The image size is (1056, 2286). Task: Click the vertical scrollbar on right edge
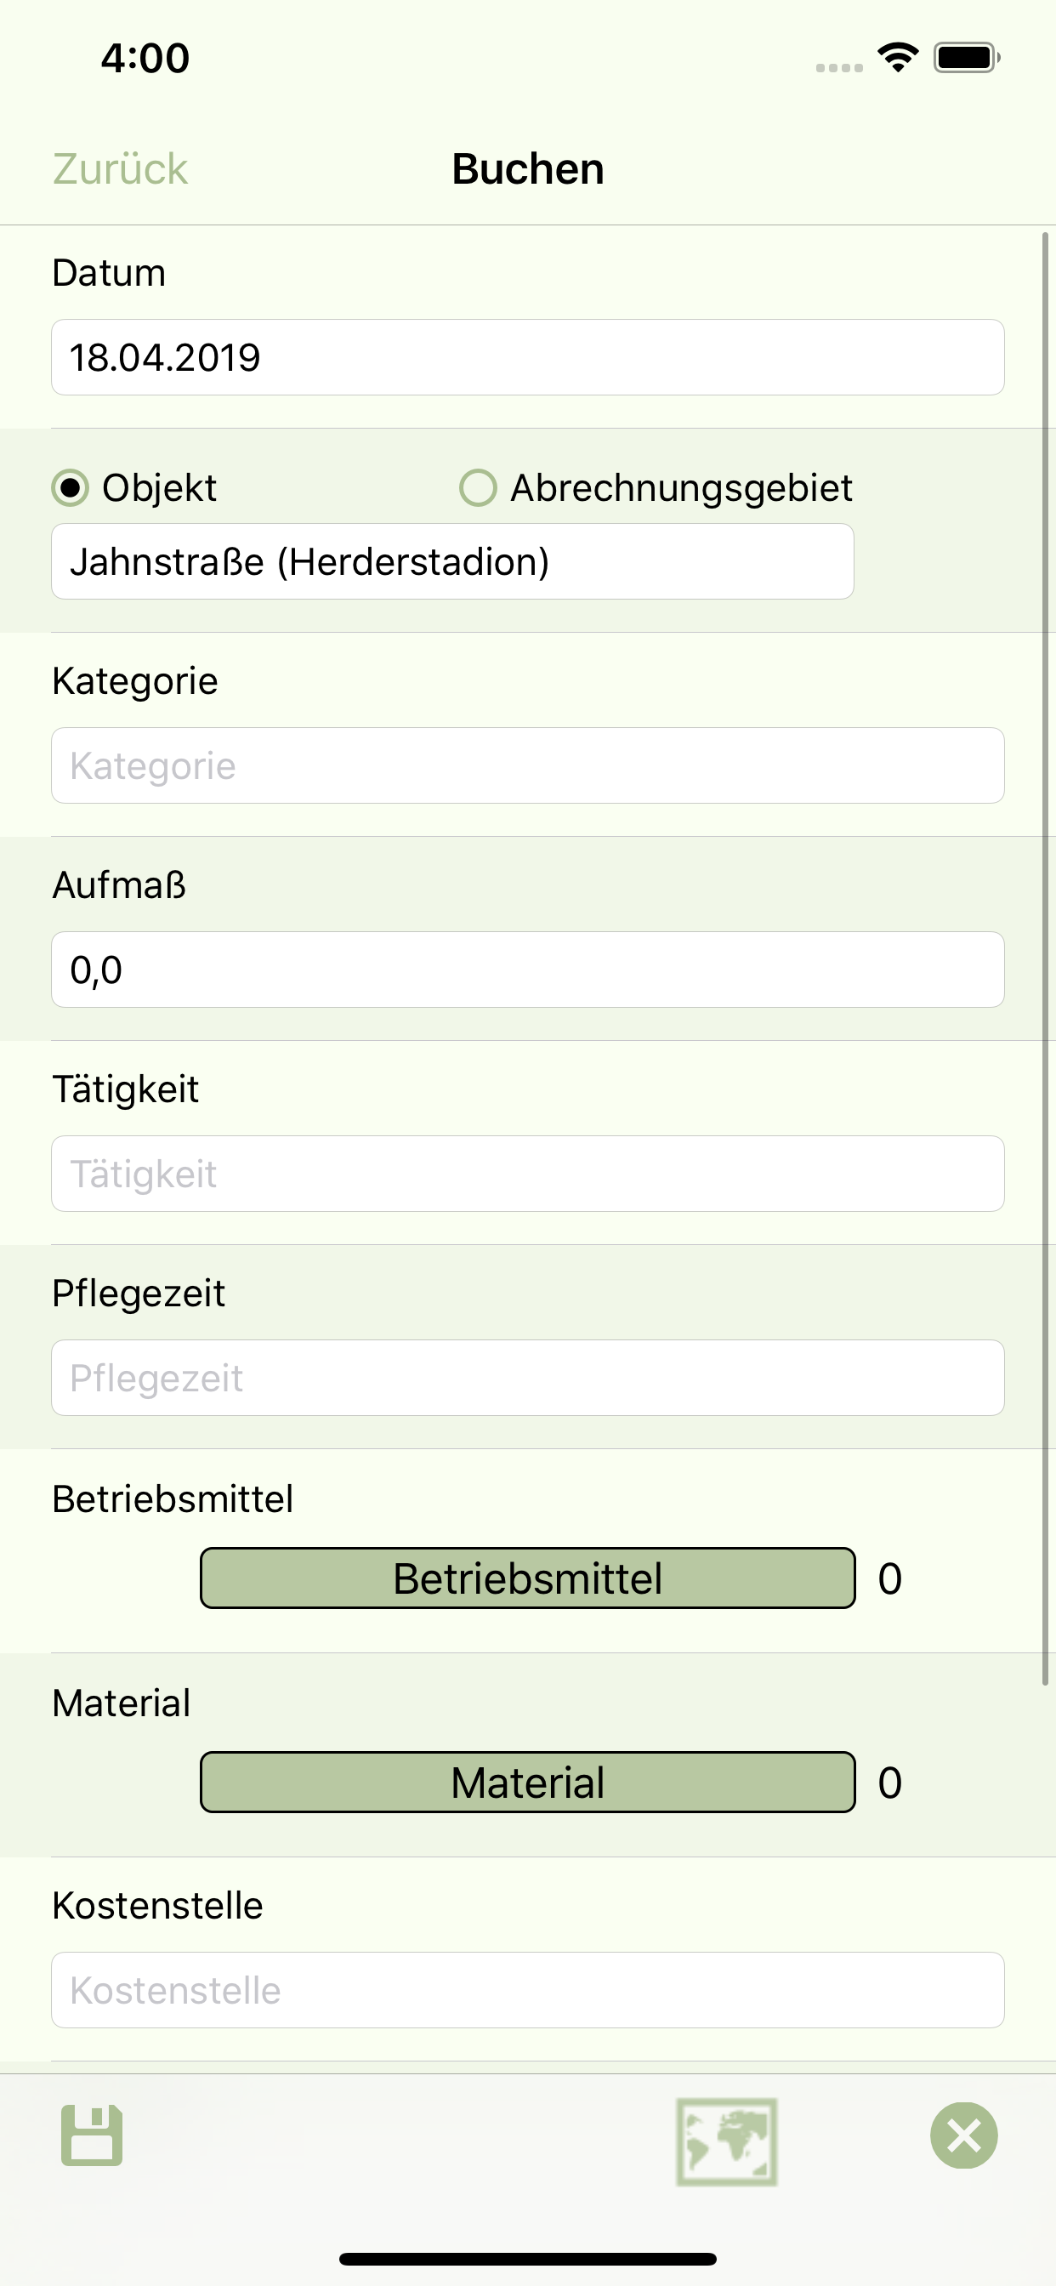[1045, 958]
